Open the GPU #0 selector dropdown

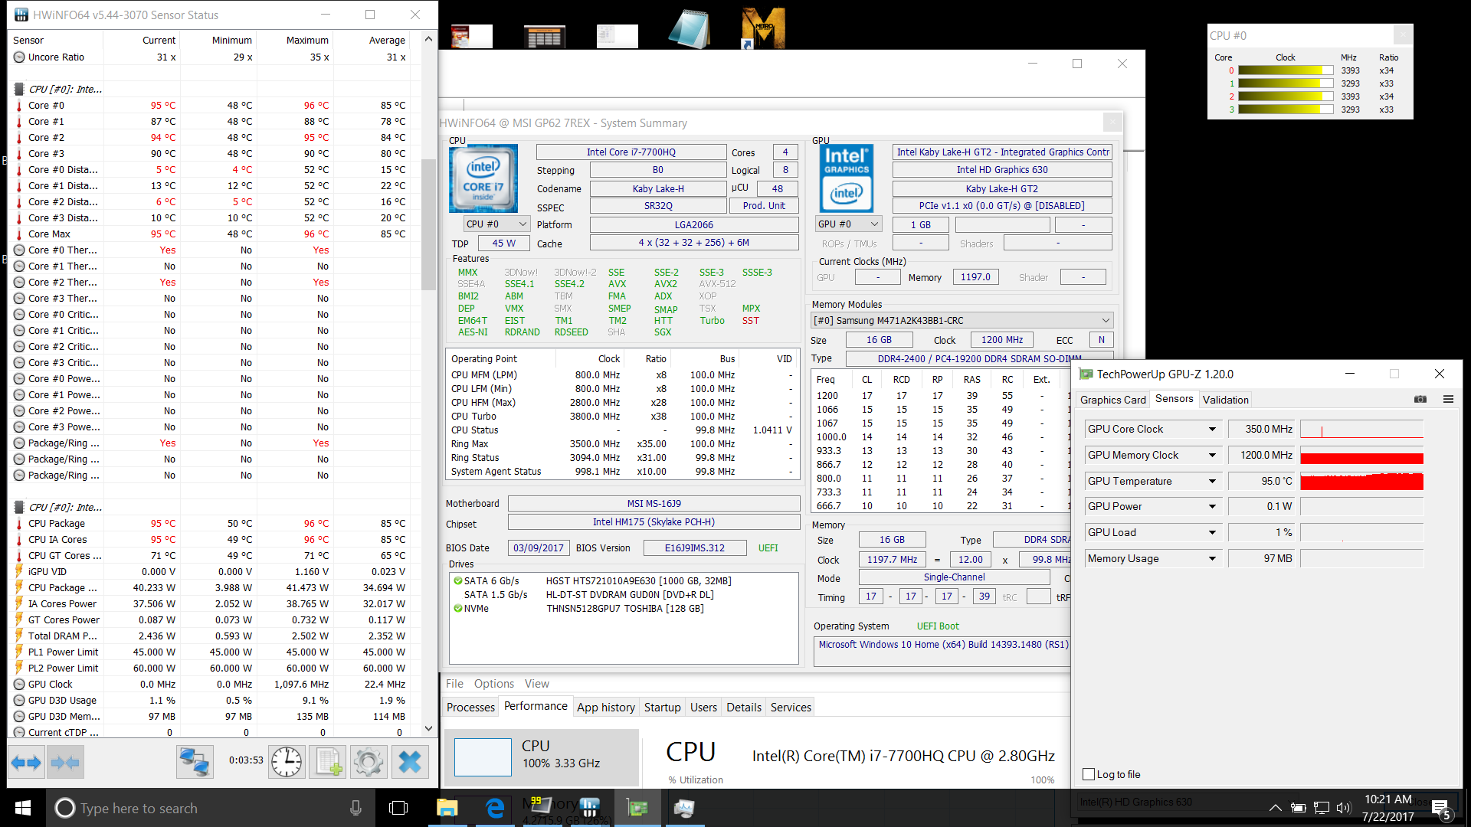848,224
